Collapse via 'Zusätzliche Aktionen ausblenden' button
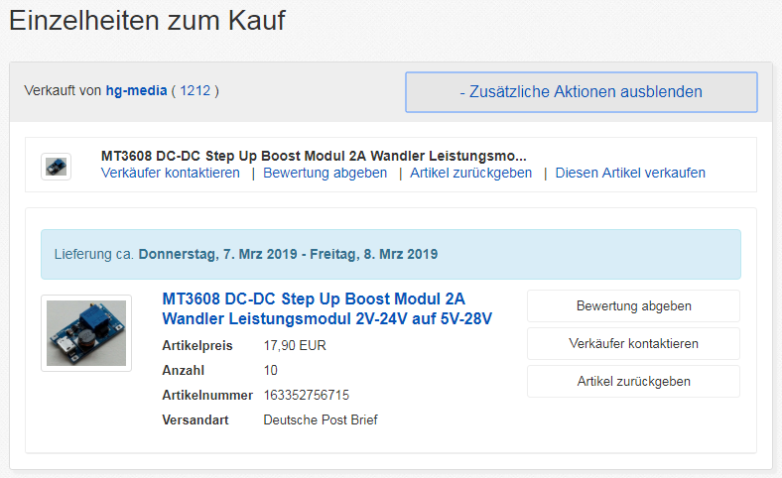782x478 pixels. pyautogui.click(x=581, y=92)
